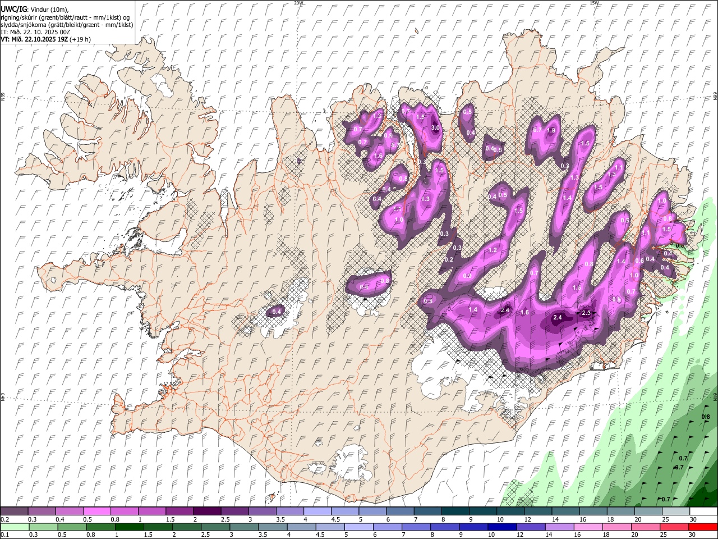This screenshot has width=718, height=539.
Task: Select the upper legend swatch between 18 and 20
Action: 622,511
